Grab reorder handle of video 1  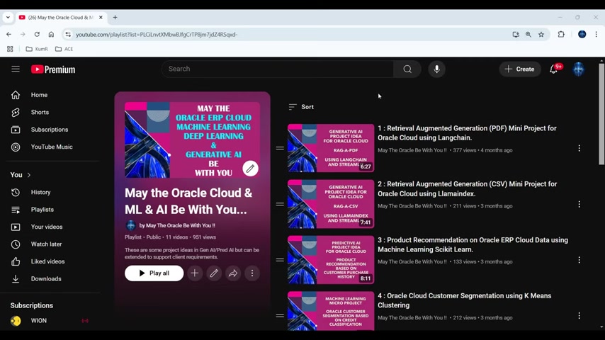click(280, 148)
